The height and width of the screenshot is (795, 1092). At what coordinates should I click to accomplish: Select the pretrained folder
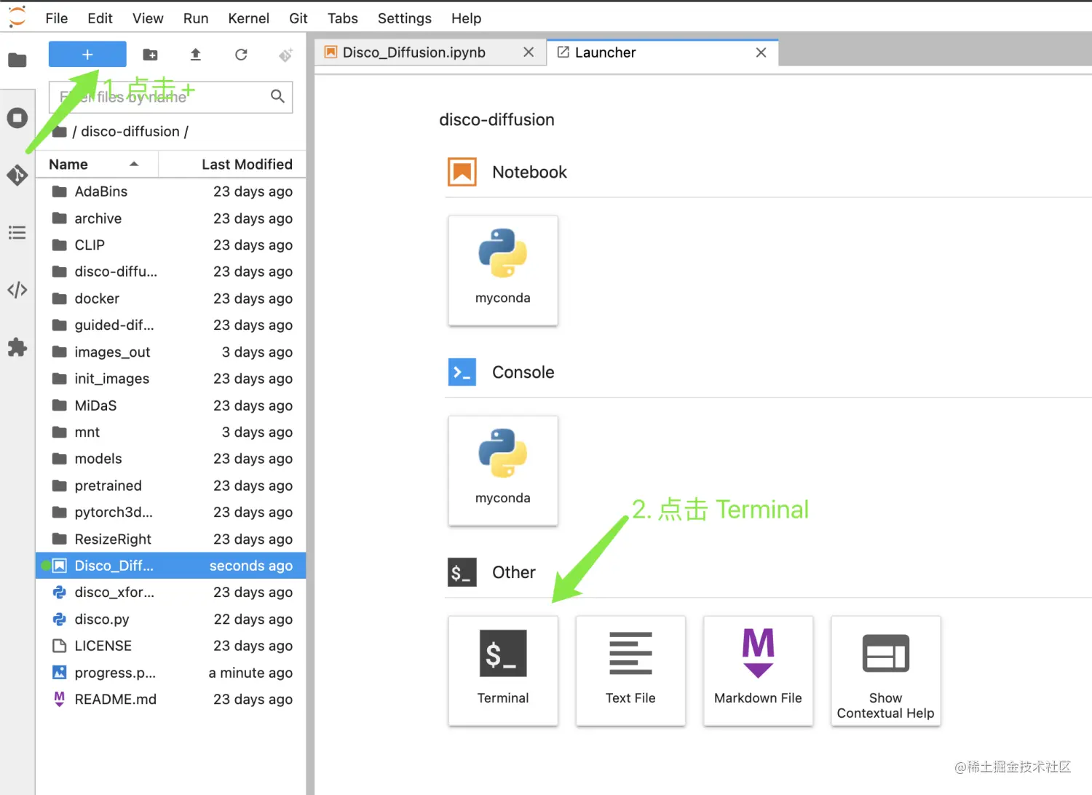pyautogui.click(x=170, y=486)
